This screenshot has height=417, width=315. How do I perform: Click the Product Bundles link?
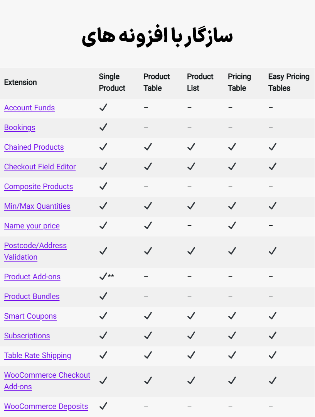pyautogui.click(x=32, y=297)
